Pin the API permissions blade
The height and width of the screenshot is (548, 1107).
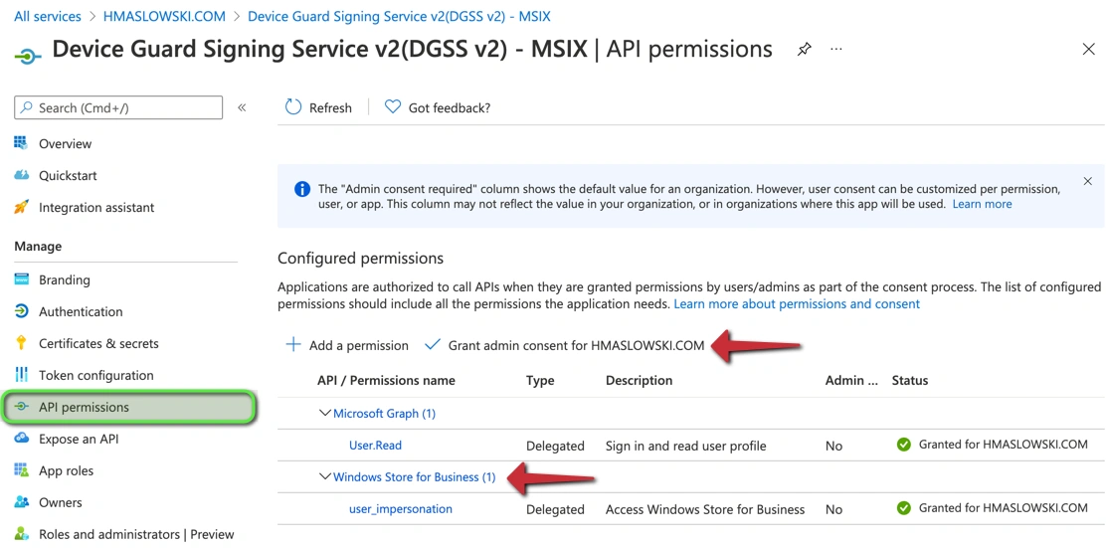(x=804, y=49)
